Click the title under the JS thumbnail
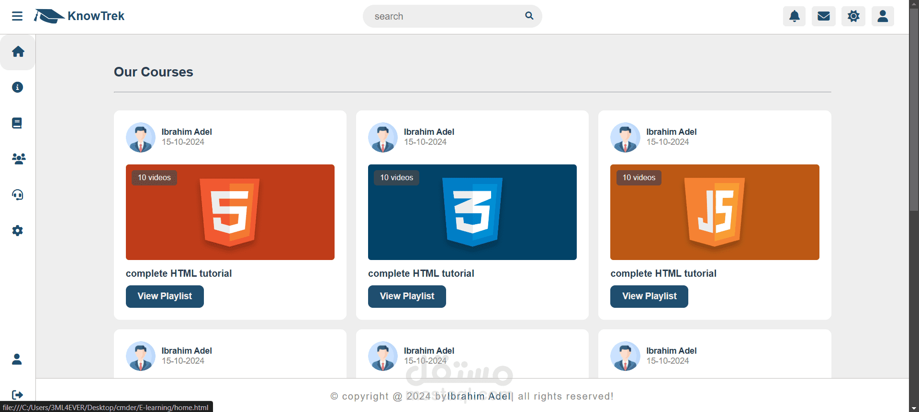This screenshot has height=412, width=919. click(x=663, y=273)
